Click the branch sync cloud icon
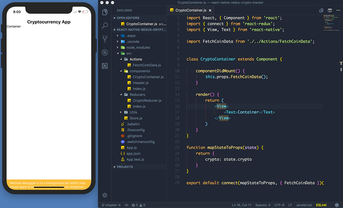343x208 pixels. coord(127,205)
